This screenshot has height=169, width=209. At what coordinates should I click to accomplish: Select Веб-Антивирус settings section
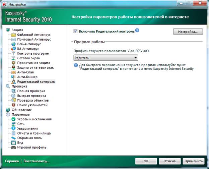click(29, 44)
